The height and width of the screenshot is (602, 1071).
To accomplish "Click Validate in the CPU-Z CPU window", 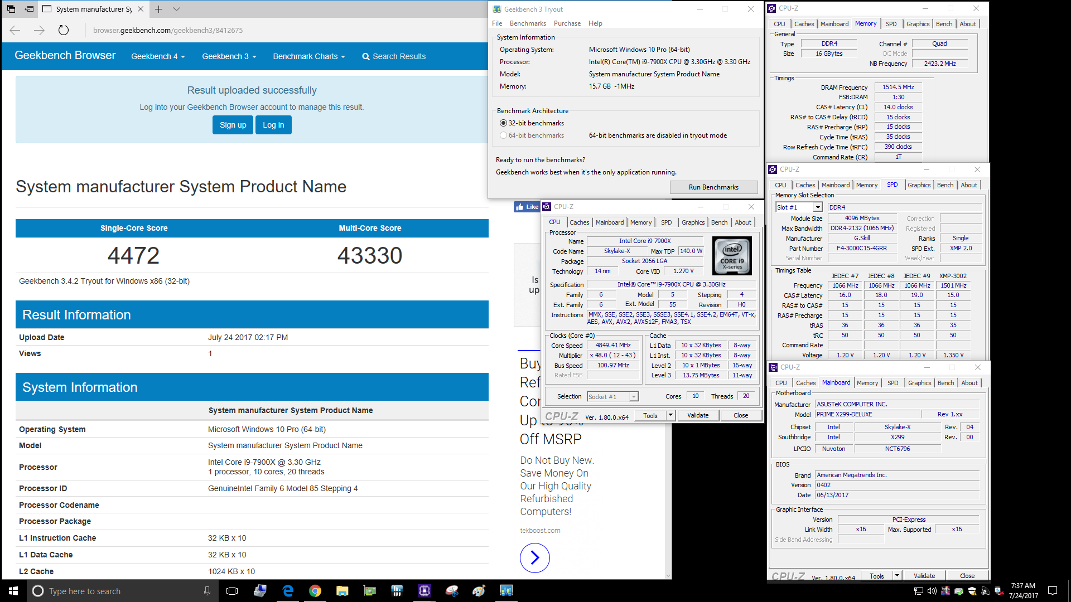I will pyautogui.click(x=698, y=415).
